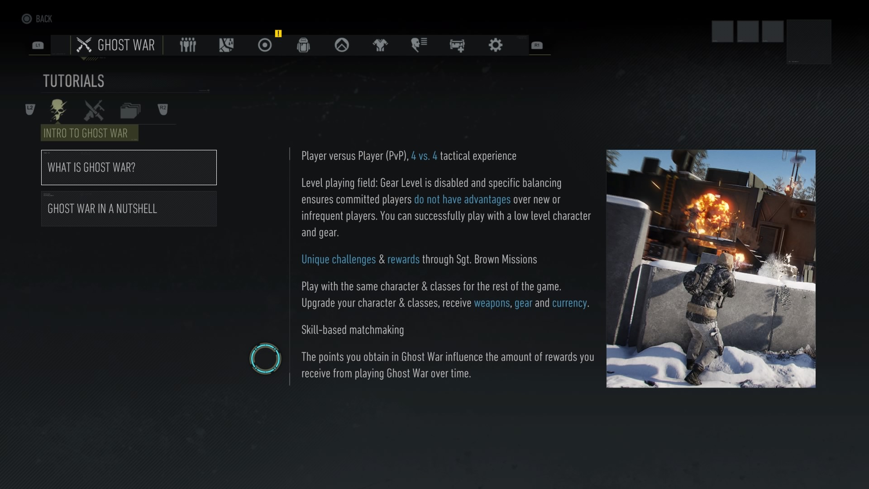This screenshot has width=869, height=489.
Task: Click 'Unique challenges' highlighted text
Action: coord(339,259)
